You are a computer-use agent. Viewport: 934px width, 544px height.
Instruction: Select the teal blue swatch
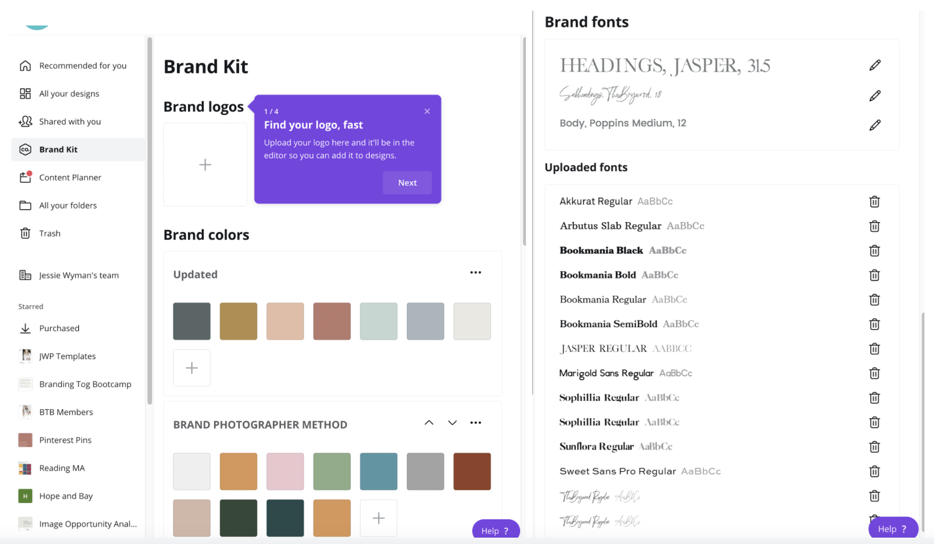point(379,472)
